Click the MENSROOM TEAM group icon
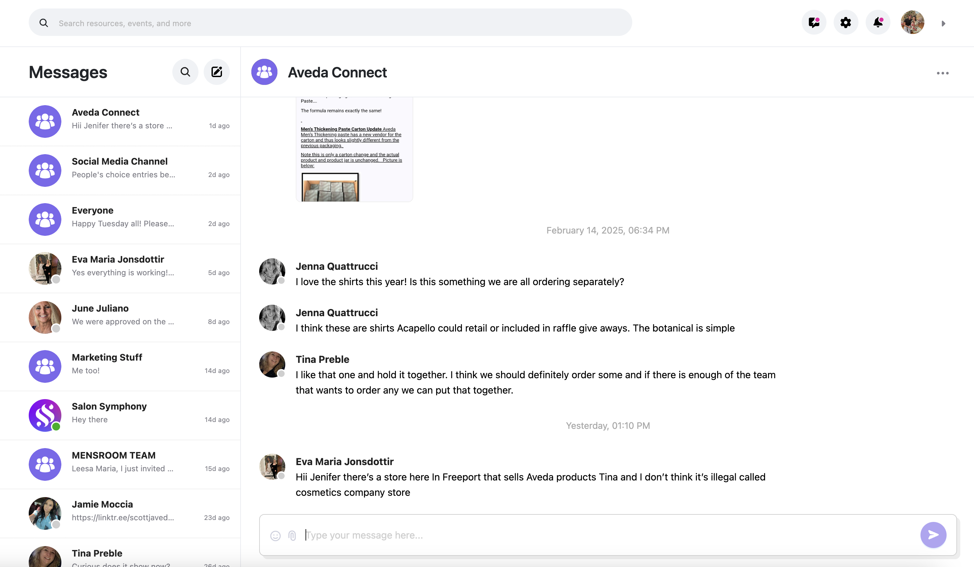This screenshot has width=974, height=567. tap(45, 464)
